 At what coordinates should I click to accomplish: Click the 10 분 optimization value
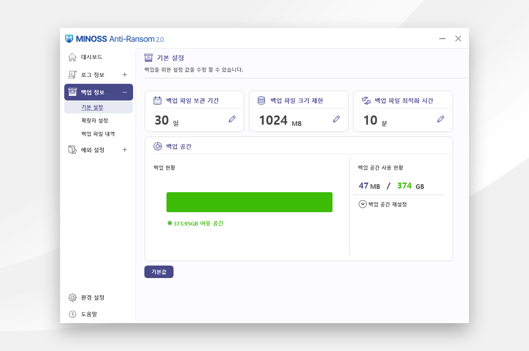coord(375,120)
